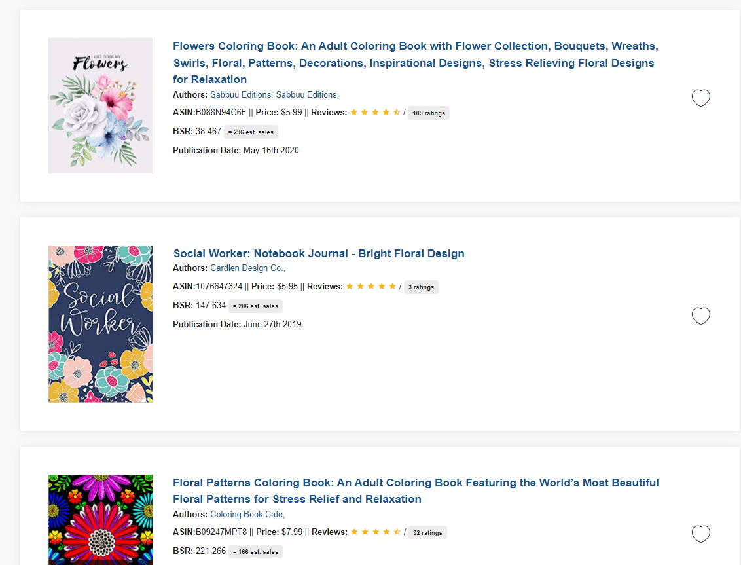Image resolution: width=741 pixels, height=565 pixels.
Task: Click Flowers book cover thumbnail
Action: click(101, 105)
